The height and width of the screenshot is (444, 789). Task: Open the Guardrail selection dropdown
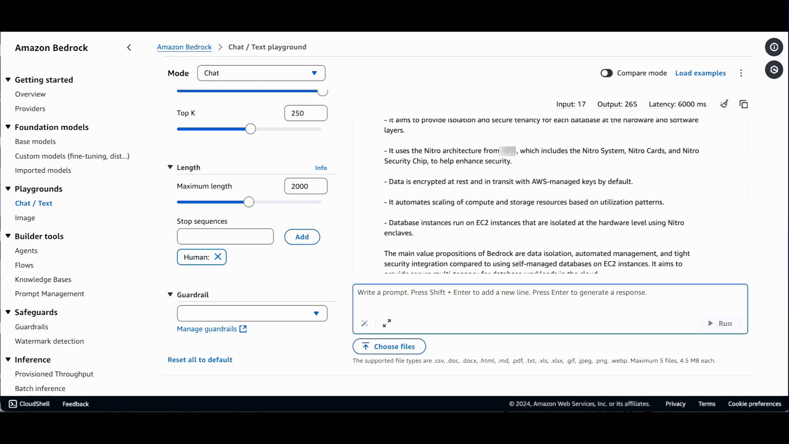[x=252, y=313]
